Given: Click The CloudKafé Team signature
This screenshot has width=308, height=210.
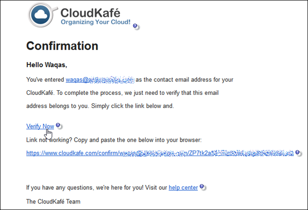Looking at the screenshot, I should 53,202.
